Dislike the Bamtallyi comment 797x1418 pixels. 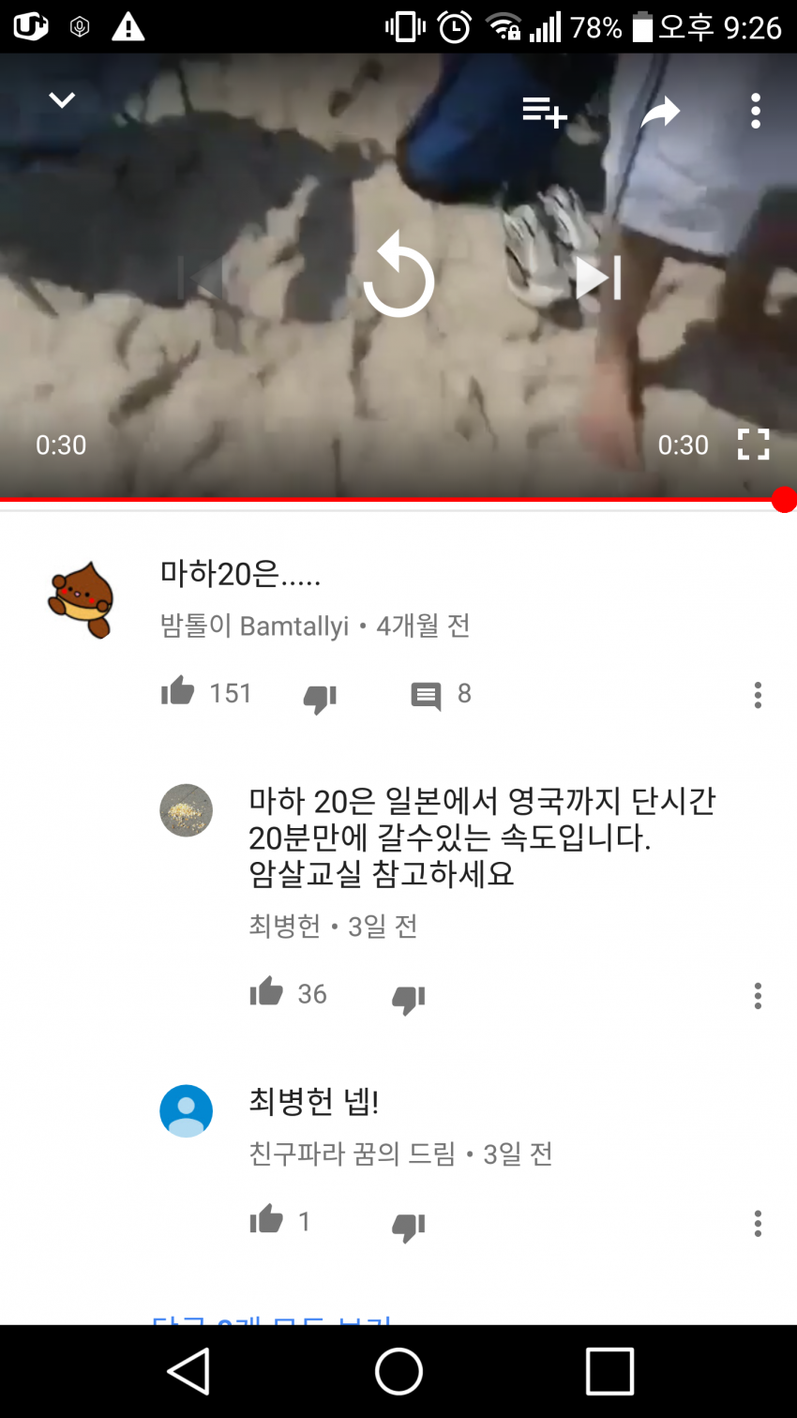pyautogui.click(x=320, y=698)
